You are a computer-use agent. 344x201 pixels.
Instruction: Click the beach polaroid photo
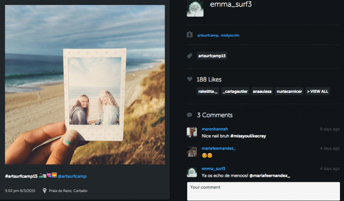[x=85, y=85]
